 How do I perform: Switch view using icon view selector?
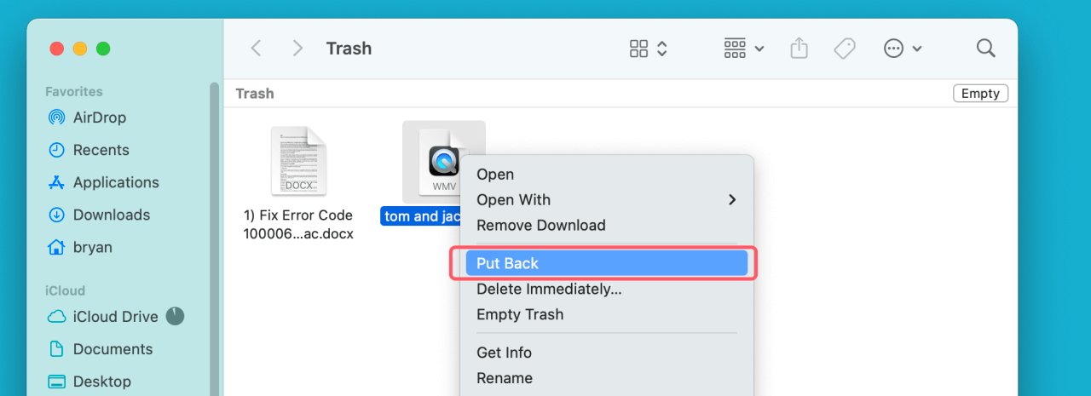(648, 49)
